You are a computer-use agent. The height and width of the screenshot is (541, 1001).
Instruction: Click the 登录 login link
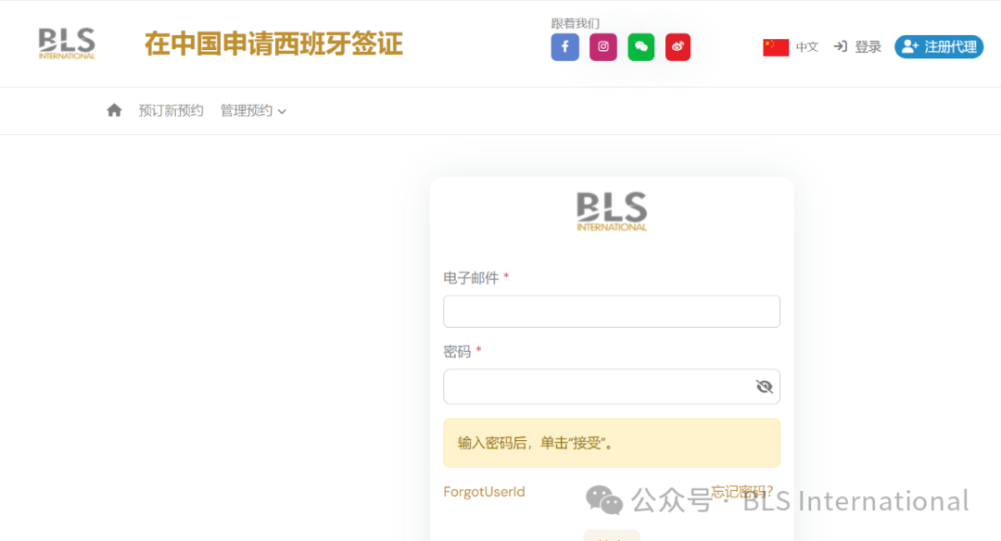[x=857, y=47]
